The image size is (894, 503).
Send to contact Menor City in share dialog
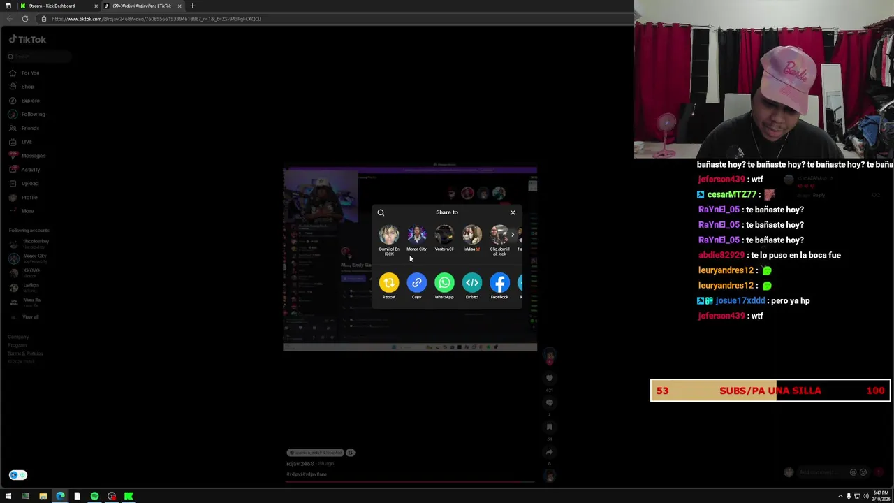416,238
